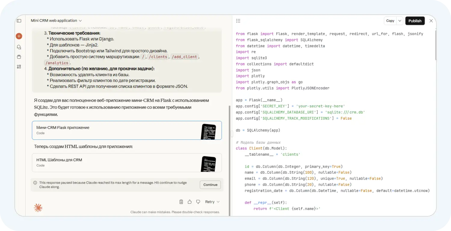Click the Copy button for the code
The height and width of the screenshot is (231, 451).
point(390,21)
